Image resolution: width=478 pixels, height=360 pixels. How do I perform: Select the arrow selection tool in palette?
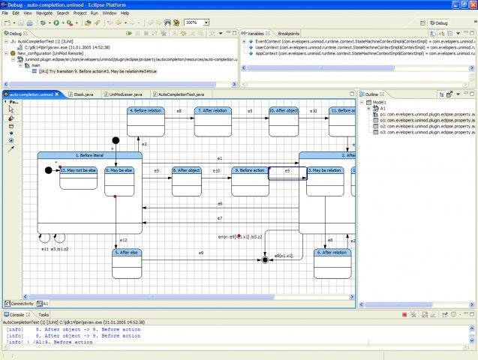pyautogui.click(x=11, y=109)
